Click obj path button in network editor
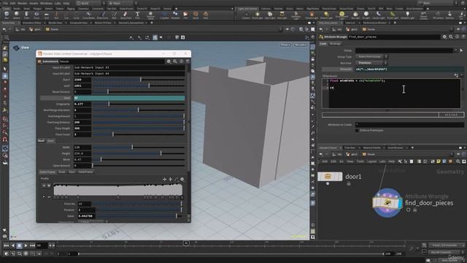The width and height of the screenshot is (467, 263). [x=337, y=154]
